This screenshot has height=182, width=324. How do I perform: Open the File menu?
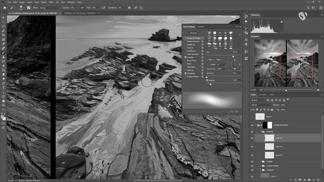click(x=9, y=2)
